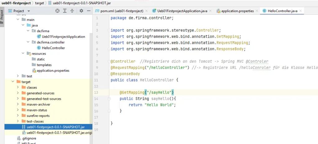Image resolution: width=318 pixels, height=144 pixels.
Task: Hide the Project tool window
Action: (88, 11)
